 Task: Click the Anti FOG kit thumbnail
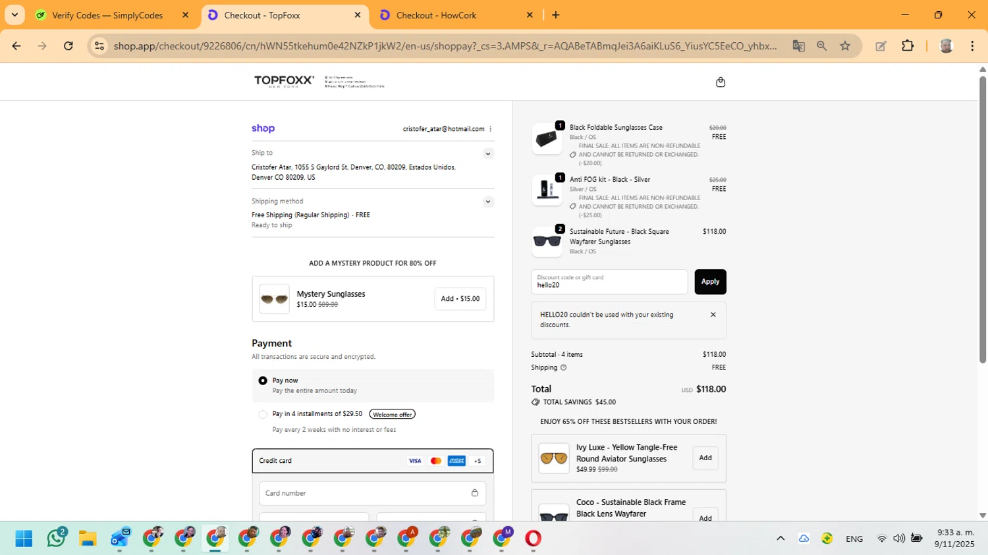(x=547, y=190)
